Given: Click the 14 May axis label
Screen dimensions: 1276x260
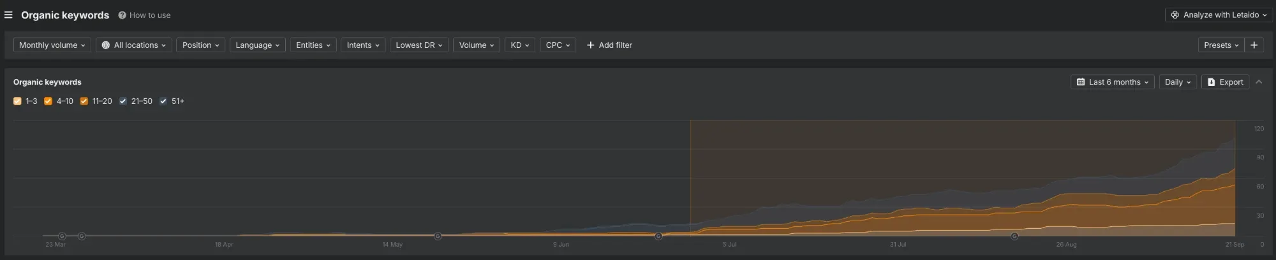Looking at the screenshot, I should pos(392,245).
